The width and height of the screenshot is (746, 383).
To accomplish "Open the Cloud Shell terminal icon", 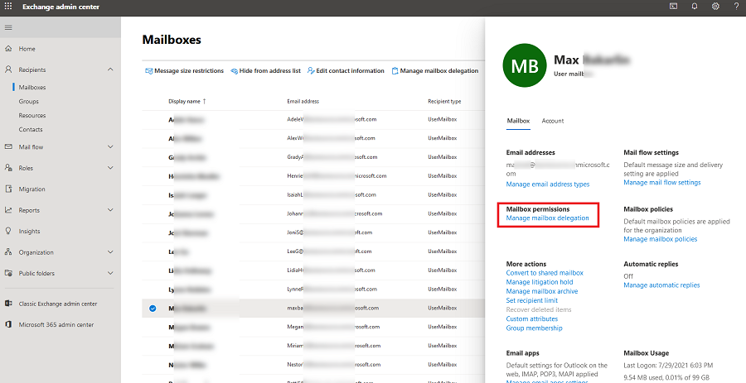I will click(x=673, y=7).
